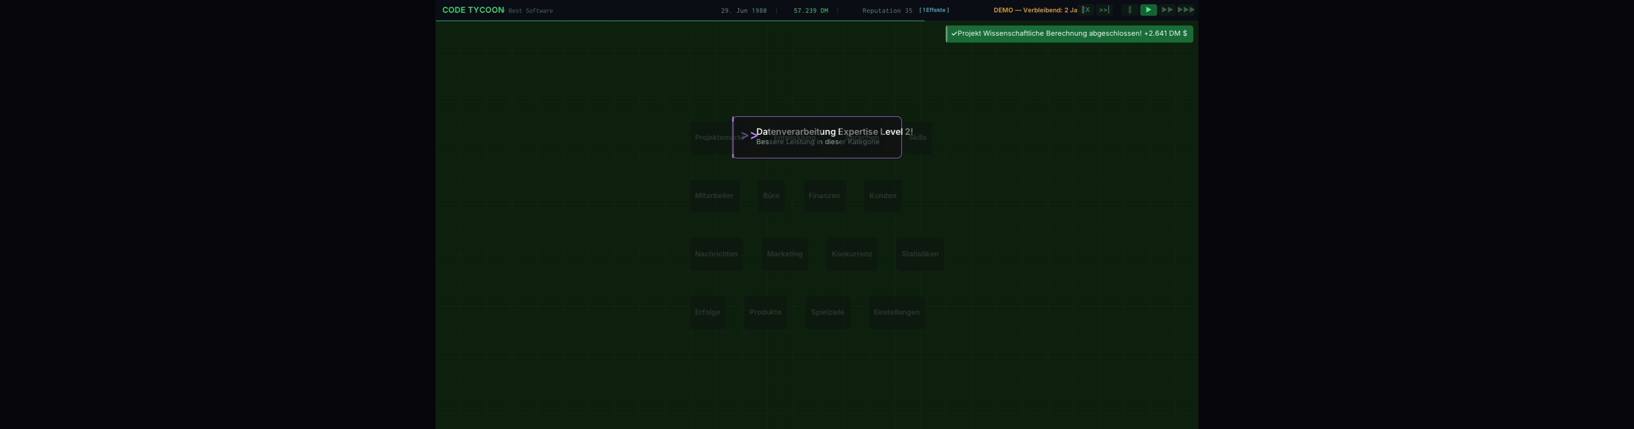Open the Konkurrenz tile
Image resolution: width=1634 pixels, height=429 pixels.
coord(852,254)
